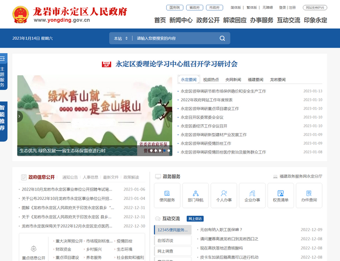Open the 本站 search scope dropdown
This screenshot has width=340, height=261.
pos(120,38)
